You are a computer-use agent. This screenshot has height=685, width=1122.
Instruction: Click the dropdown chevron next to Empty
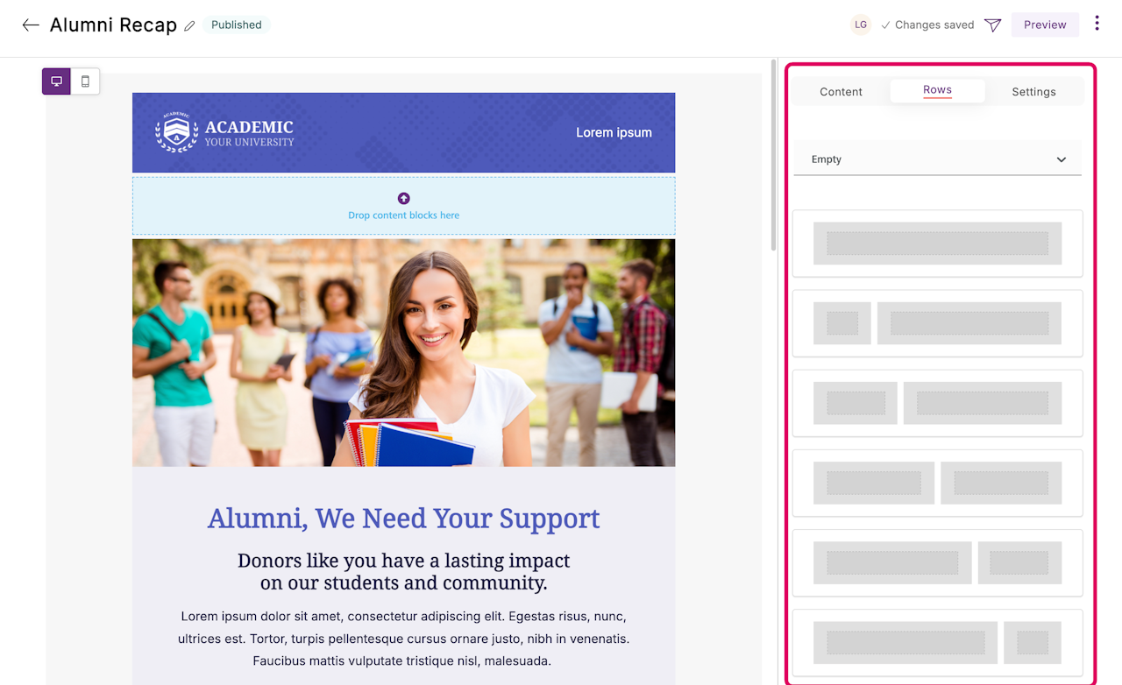[x=1062, y=159]
